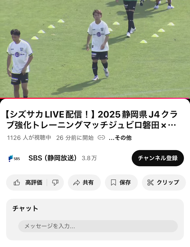This screenshot has height=247, width=190.
Task: Click the share arrow icon
Action: tap(77, 183)
